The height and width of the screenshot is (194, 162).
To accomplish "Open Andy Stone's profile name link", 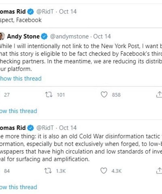I will click(x=23, y=37).
